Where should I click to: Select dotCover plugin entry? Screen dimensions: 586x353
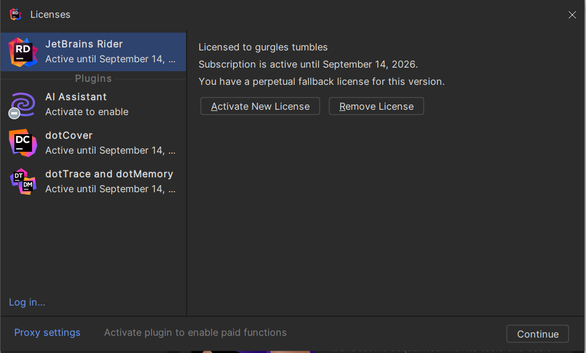pos(93,143)
